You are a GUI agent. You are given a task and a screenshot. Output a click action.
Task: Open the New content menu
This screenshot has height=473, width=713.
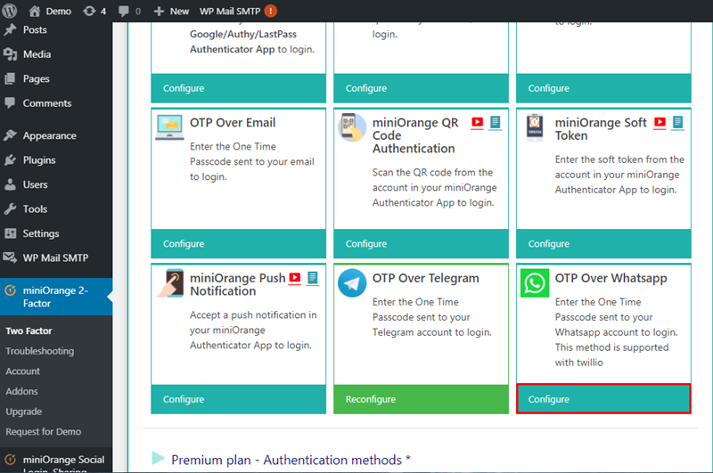(171, 11)
